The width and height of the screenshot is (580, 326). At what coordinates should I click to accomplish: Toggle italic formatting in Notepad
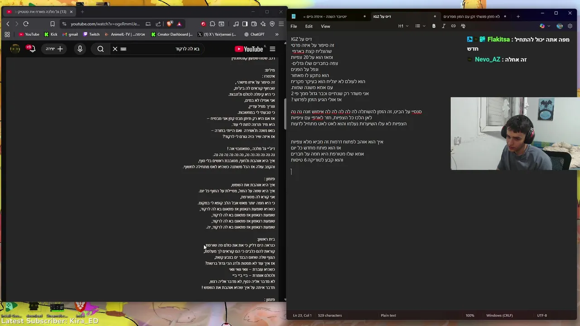(444, 26)
